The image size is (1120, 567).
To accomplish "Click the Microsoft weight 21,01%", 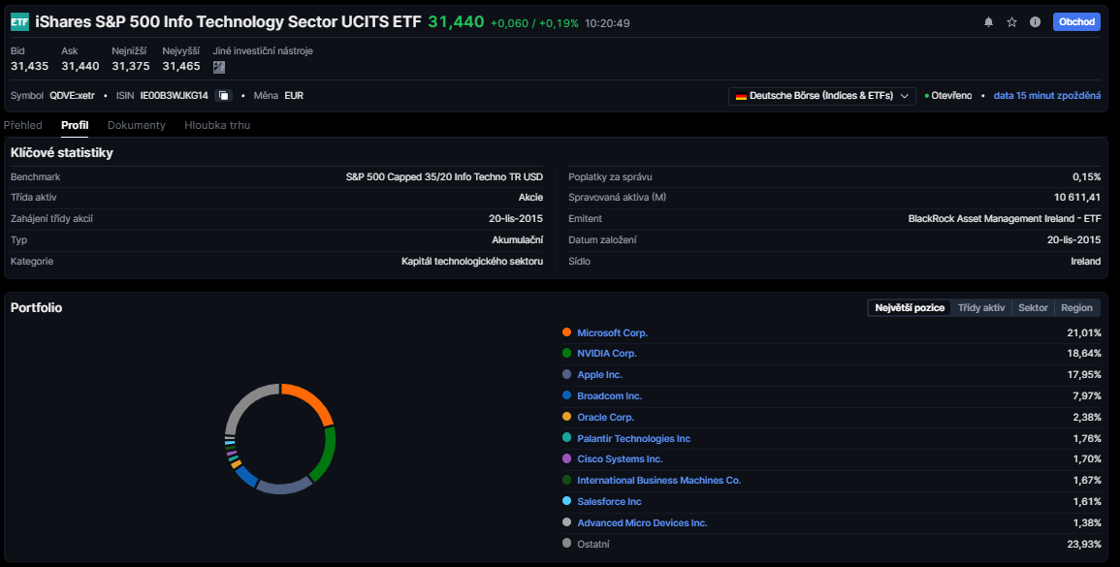I will click(1086, 332).
